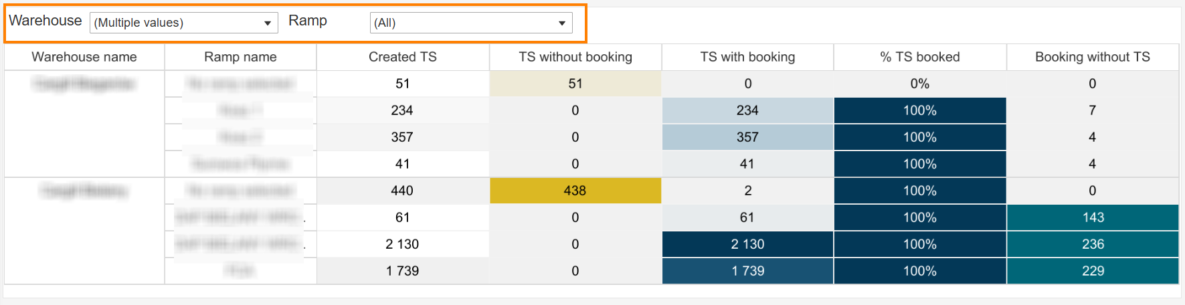Select the 1 739 Created TS cell
Screen dimensions: 1185x305
[x=403, y=271]
